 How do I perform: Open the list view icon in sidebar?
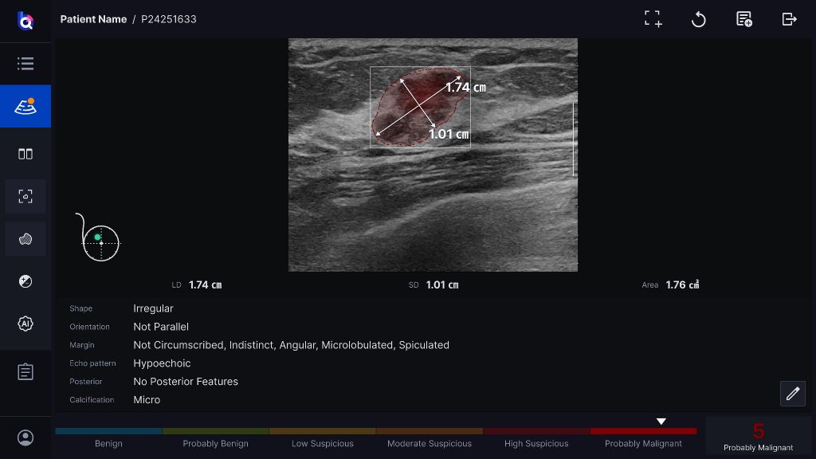(x=25, y=64)
